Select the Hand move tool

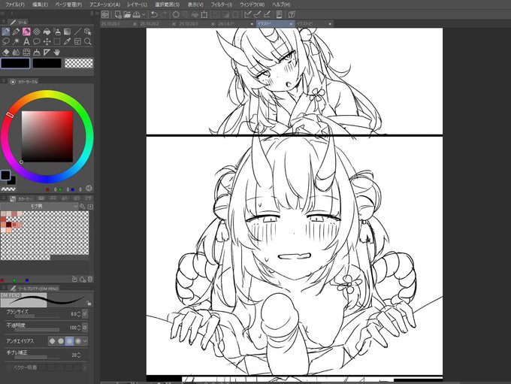[x=57, y=52]
